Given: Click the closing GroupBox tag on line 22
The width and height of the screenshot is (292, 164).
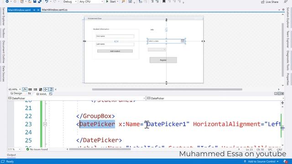Looking at the screenshot, I should click(95, 116).
